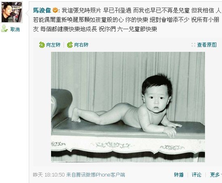Select the 向右转 rotate text link
The image size is (222, 183).
81,45
